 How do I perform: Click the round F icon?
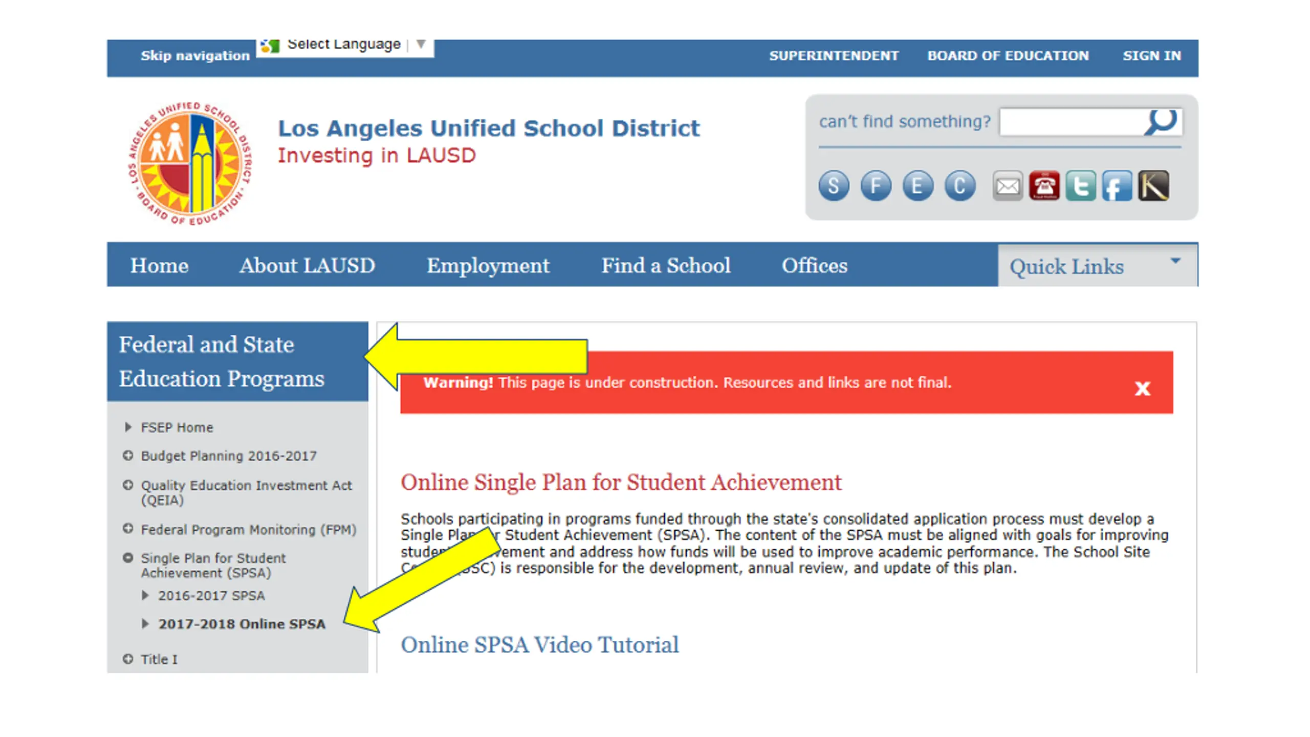(x=876, y=185)
